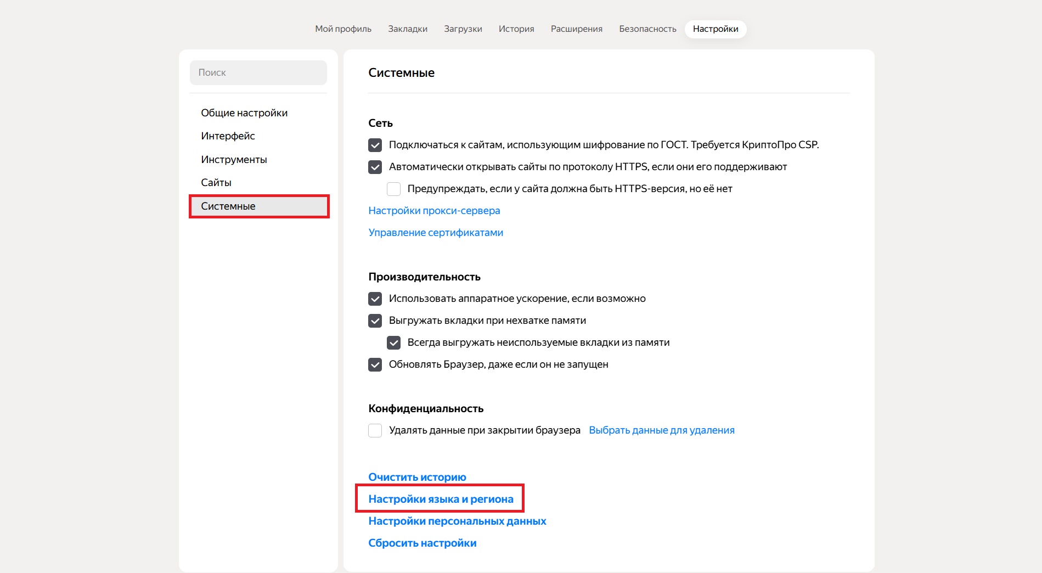Go to the История tab
Screen dimensions: 1042x573
tap(516, 29)
